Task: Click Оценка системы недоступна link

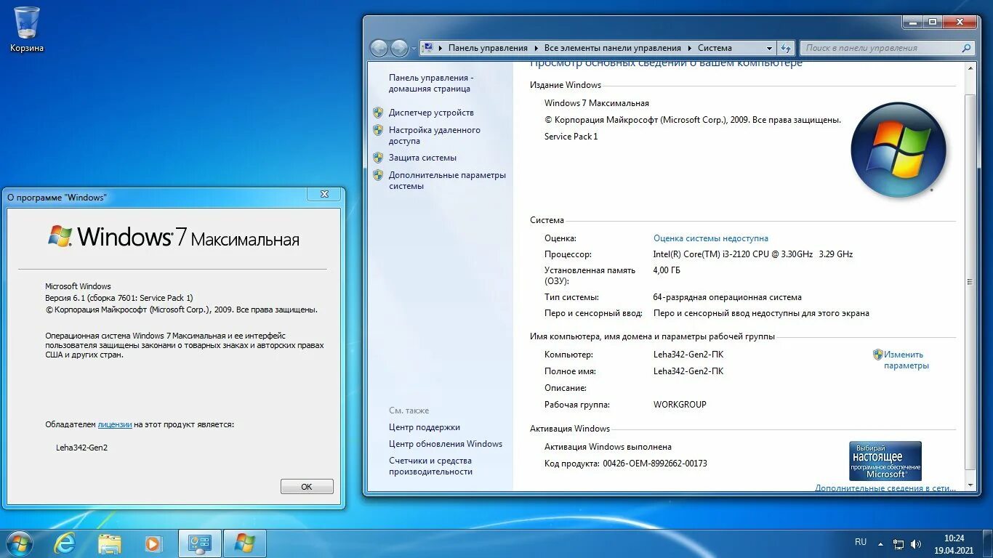Action: tap(711, 238)
